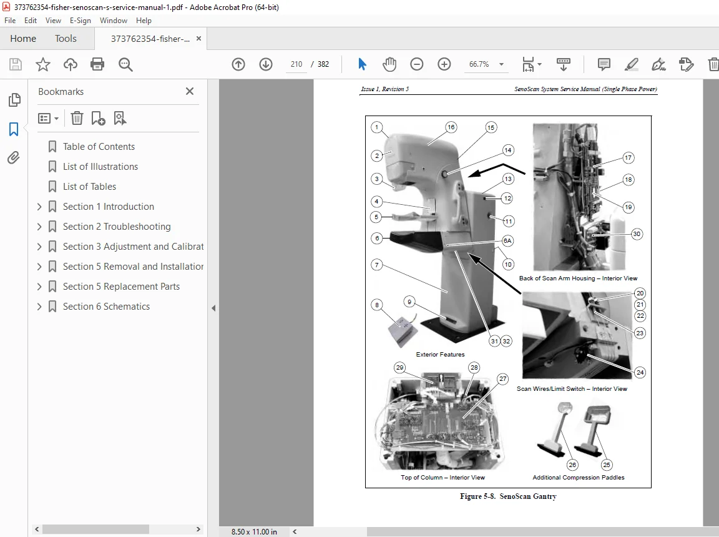Switch to the Tools tab

click(x=66, y=39)
